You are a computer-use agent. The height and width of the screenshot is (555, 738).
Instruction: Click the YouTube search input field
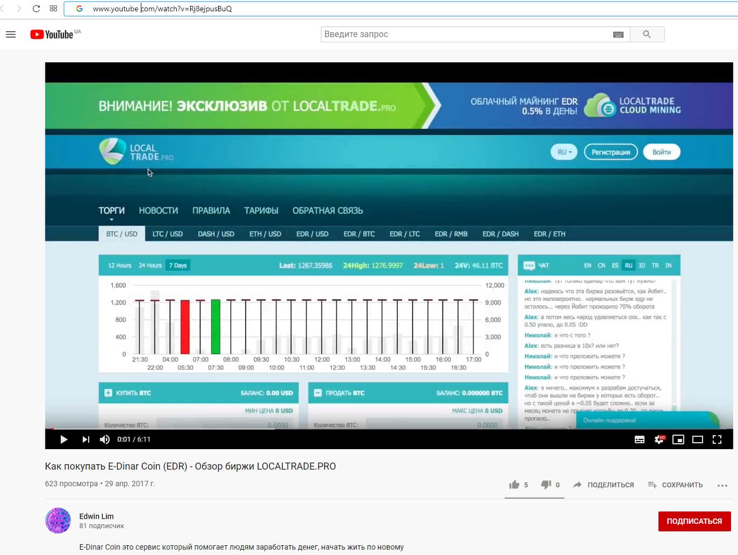pyautogui.click(x=466, y=34)
